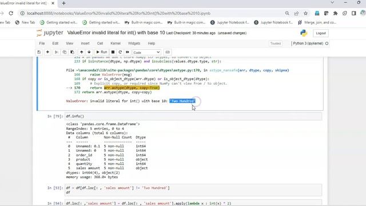The width and height of the screenshot is (366, 206).
Task: Restart the kernel with the circular arrow icon
Action: coord(120,52)
